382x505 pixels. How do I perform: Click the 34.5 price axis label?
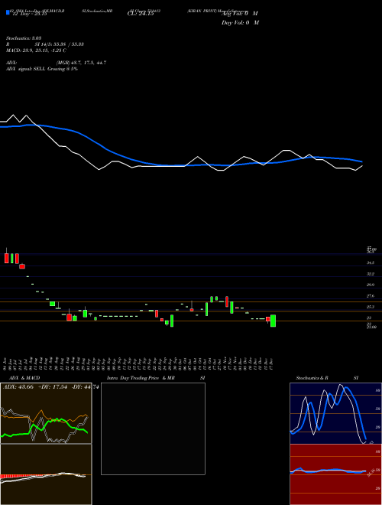pyautogui.click(x=371, y=263)
